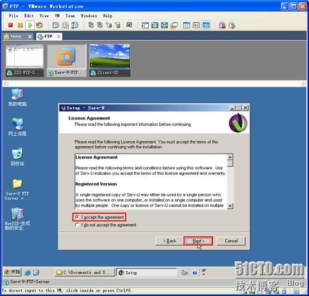The height and width of the screenshot is (296, 309).
Task: Click the Unity mode toolbar icon
Action: pos(174,25)
